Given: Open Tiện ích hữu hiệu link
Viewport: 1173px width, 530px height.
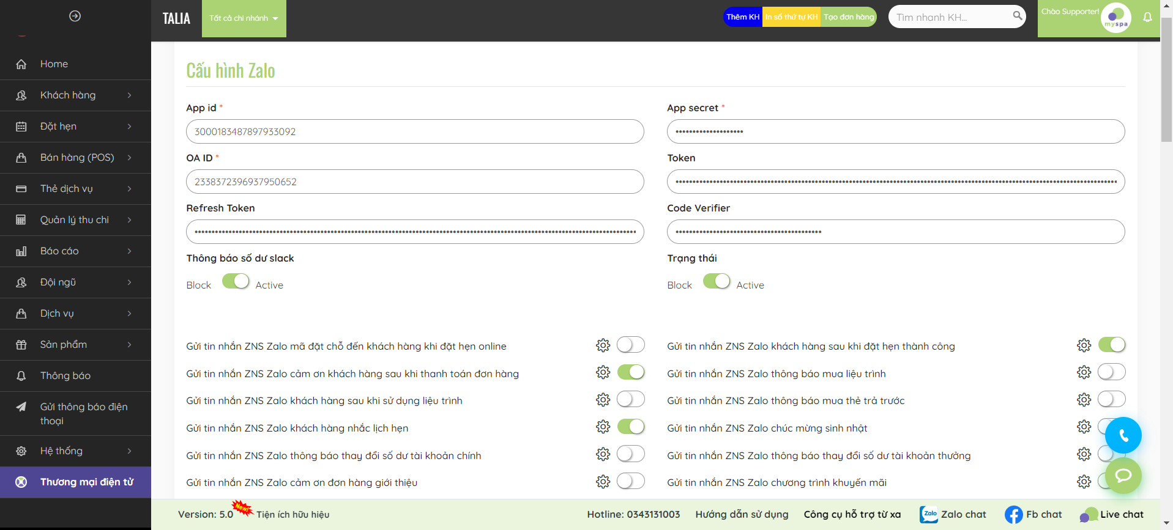Looking at the screenshot, I should (292, 515).
